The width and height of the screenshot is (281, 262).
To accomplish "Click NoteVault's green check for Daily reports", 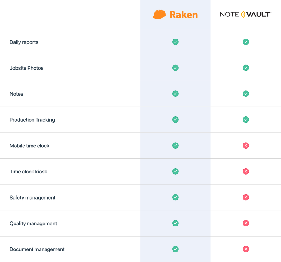I will 246,42.
